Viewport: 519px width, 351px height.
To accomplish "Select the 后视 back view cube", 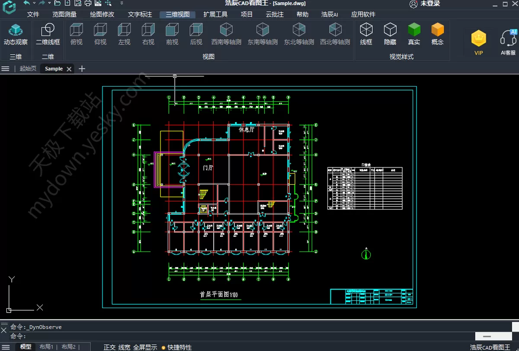I will pyautogui.click(x=196, y=35).
